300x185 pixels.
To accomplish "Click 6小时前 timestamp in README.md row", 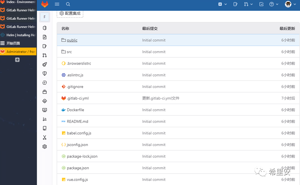I will pos(288,121).
